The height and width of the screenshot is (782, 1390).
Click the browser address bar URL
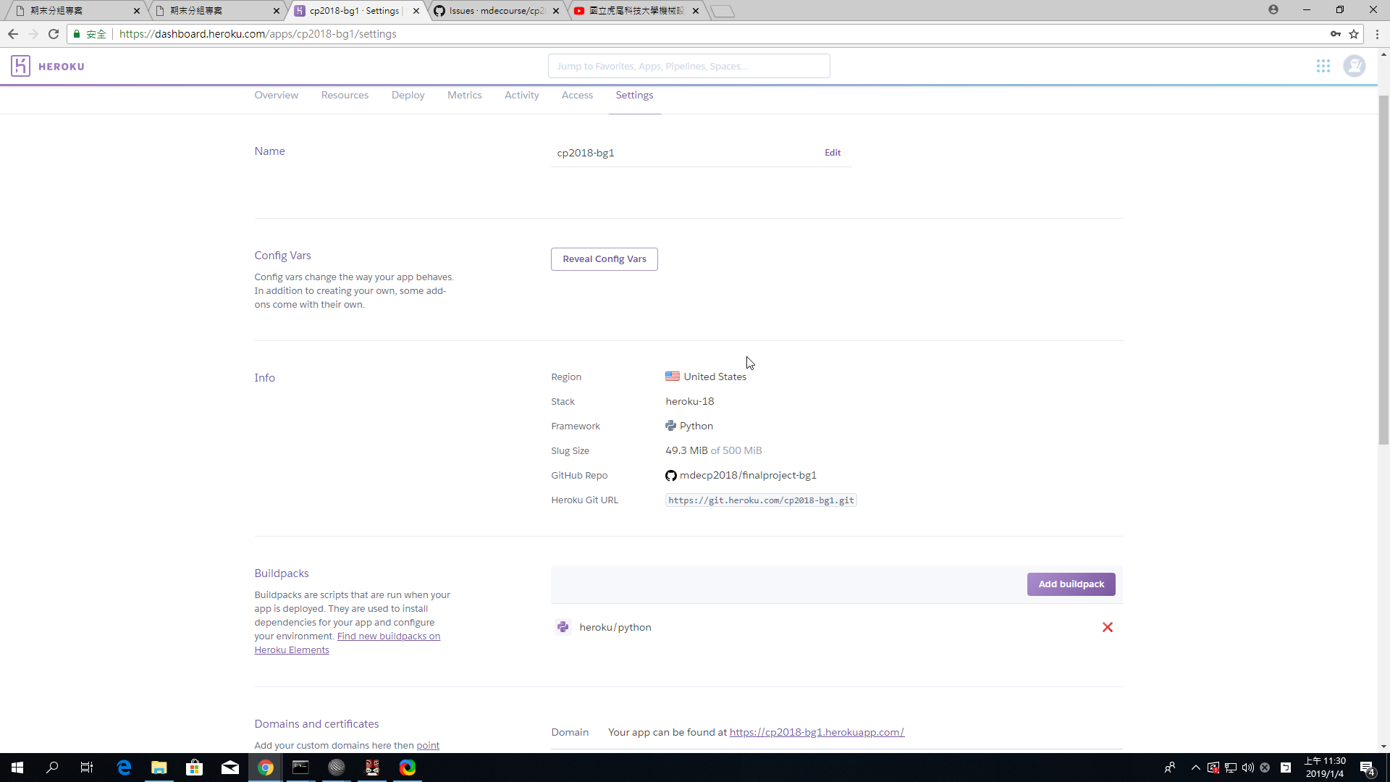258,34
